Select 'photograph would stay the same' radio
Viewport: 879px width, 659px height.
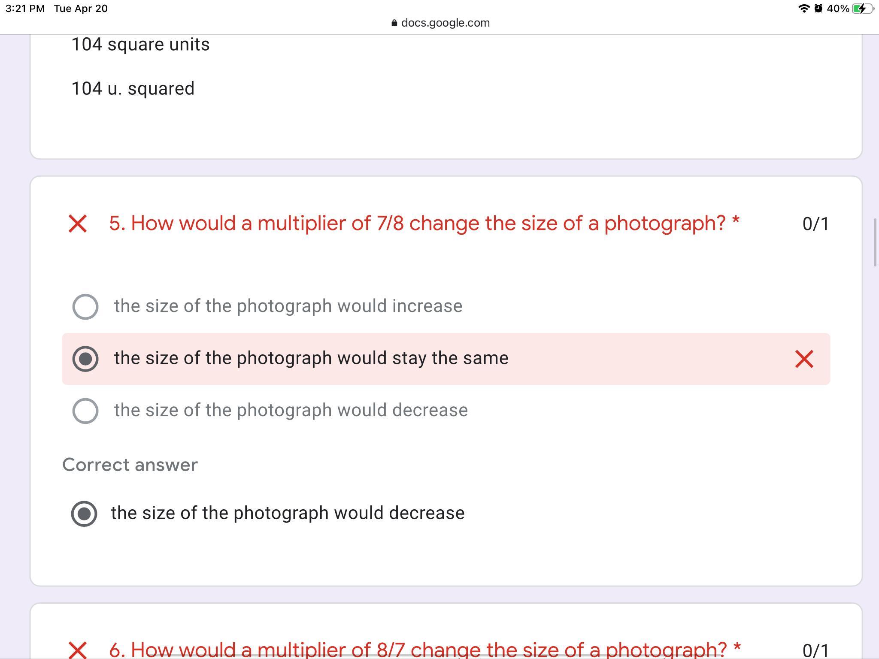pyautogui.click(x=85, y=359)
